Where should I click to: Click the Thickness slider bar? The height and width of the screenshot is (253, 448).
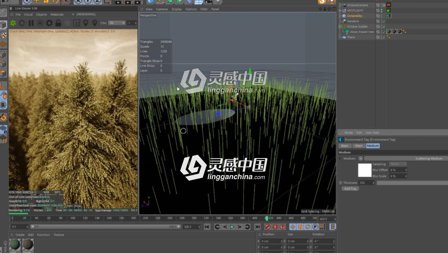[x=412, y=183]
